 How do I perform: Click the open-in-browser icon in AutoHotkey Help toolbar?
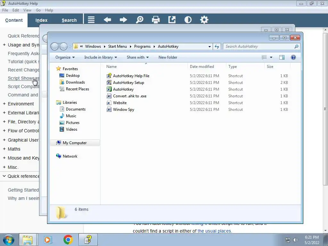tap(172, 20)
